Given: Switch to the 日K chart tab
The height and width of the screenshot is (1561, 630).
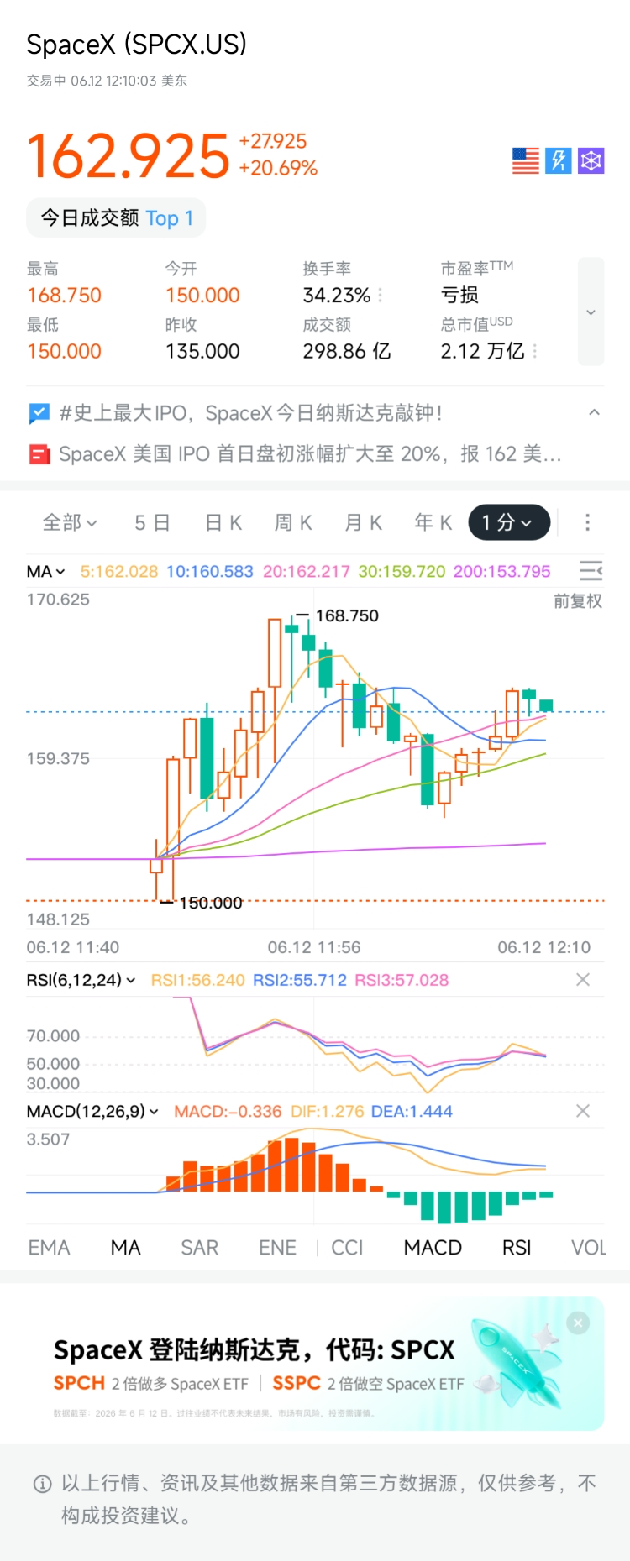Looking at the screenshot, I should click(x=223, y=522).
